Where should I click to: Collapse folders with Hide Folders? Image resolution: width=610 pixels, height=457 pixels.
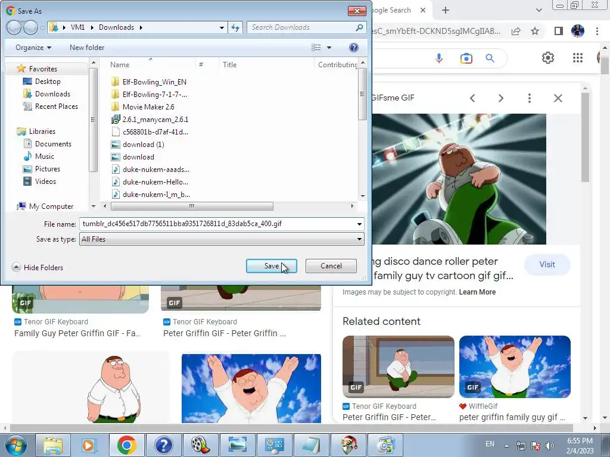click(x=38, y=267)
